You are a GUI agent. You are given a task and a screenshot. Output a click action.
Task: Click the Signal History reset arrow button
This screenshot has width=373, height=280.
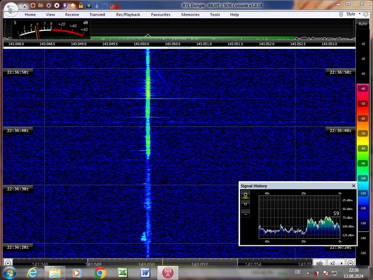[246, 204]
